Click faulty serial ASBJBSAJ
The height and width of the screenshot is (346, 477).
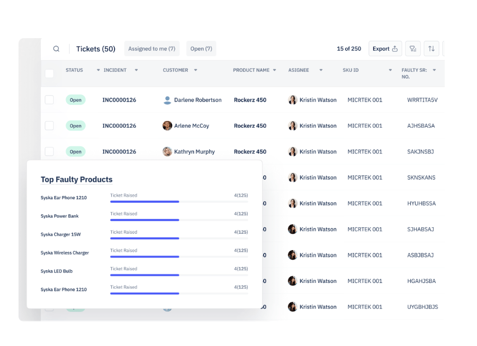click(420, 255)
